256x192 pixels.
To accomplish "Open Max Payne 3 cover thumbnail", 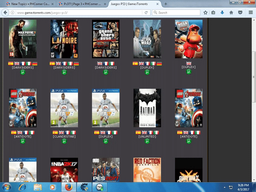I will click(23, 39).
